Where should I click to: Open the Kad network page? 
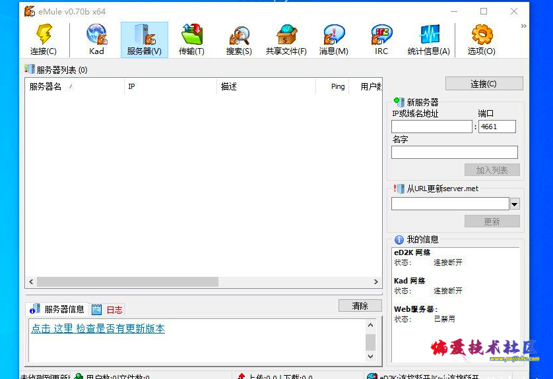click(96, 40)
